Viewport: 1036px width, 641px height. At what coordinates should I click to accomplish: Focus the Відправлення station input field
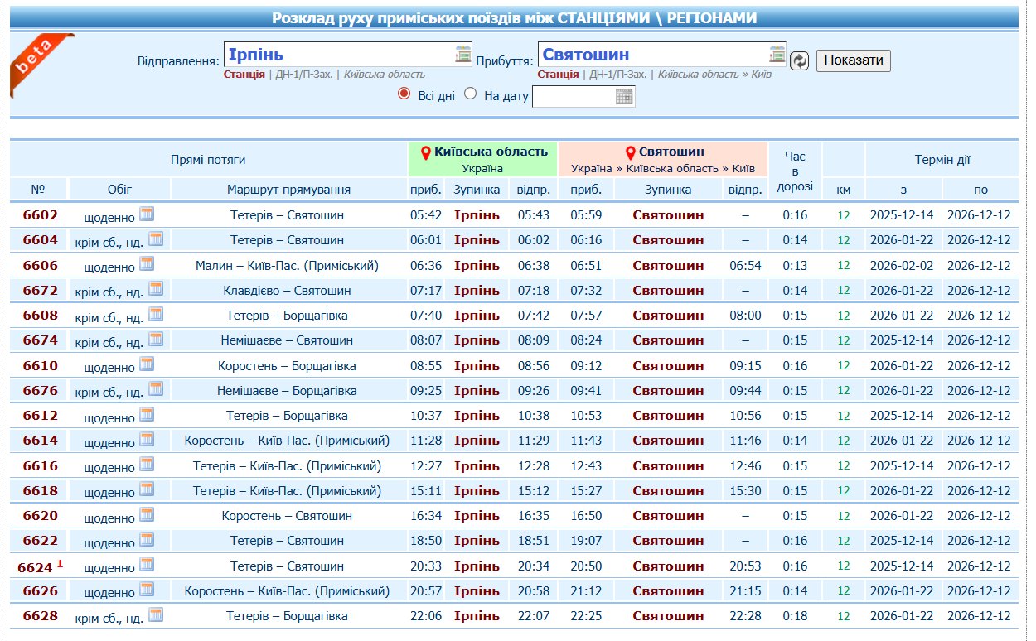(338, 55)
